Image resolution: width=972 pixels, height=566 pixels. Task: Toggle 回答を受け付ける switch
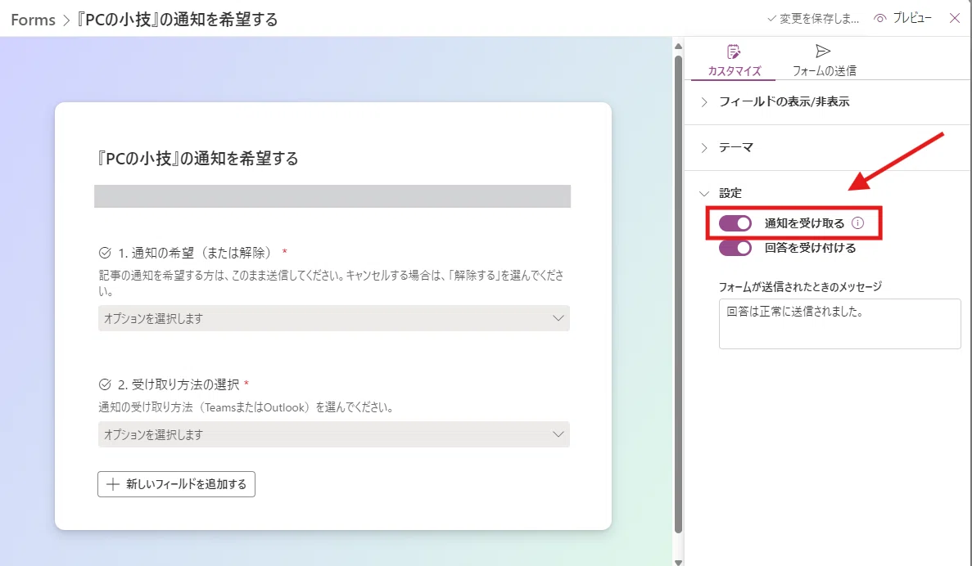[735, 248]
